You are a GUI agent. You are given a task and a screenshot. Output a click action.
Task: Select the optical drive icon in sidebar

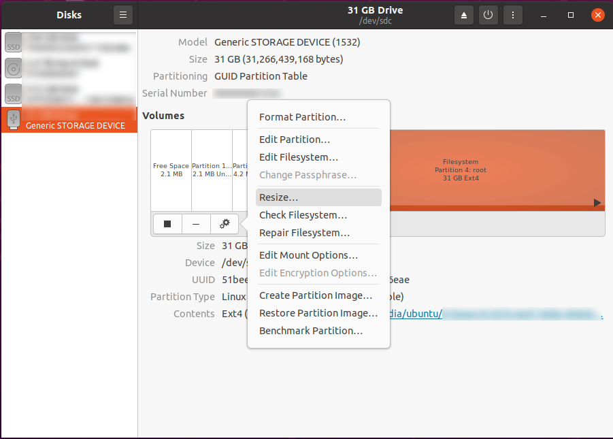pyautogui.click(x=14, y=68)
